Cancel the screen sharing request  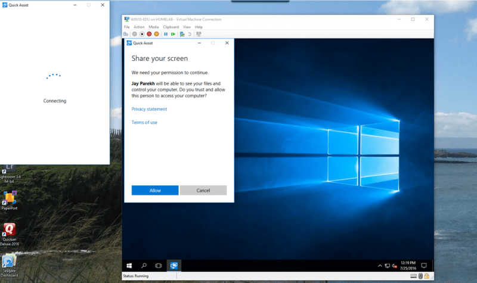(x=203, y=190)
